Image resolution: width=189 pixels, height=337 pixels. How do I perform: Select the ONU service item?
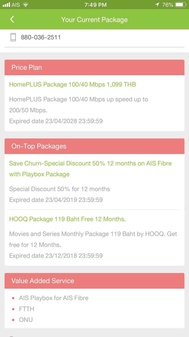[x=26, y=320]
